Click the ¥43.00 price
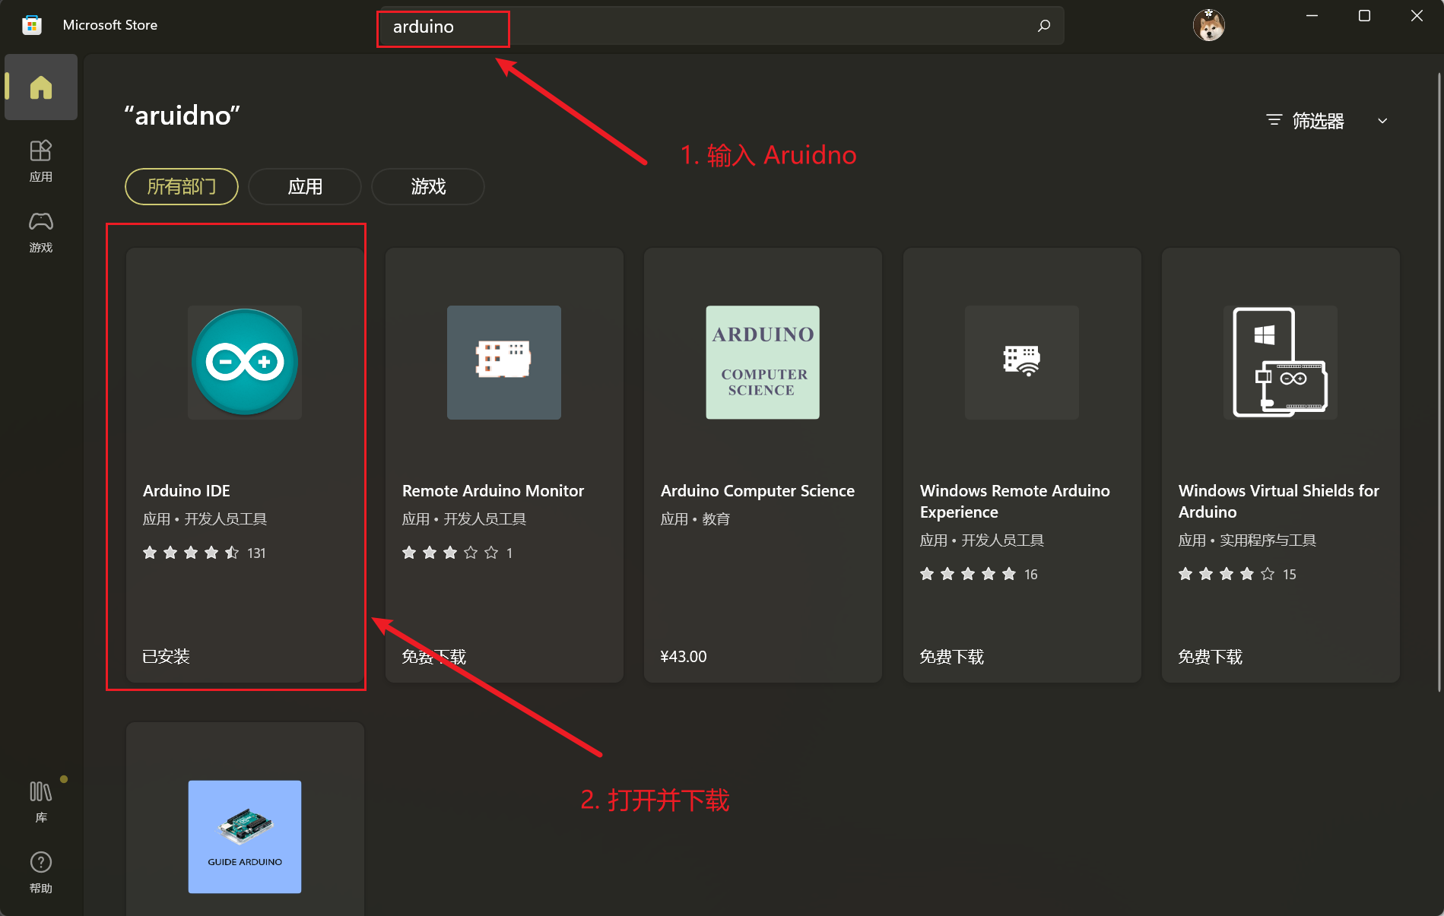This screenshot has height=916, width=1444. pyautogui.click(x=684, y=657)
